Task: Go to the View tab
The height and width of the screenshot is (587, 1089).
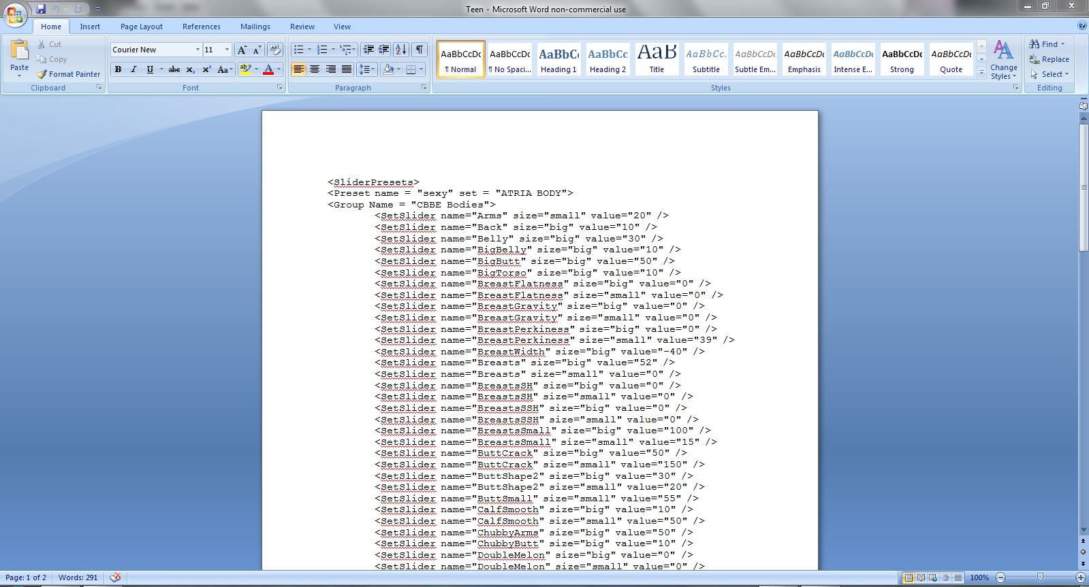Action: tap(342, 27)
